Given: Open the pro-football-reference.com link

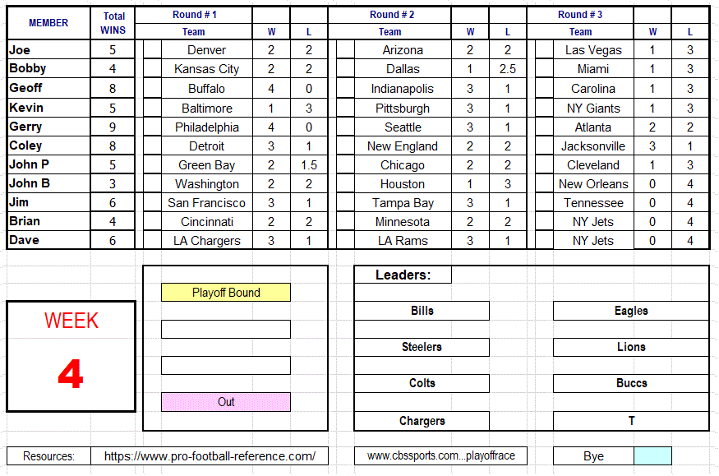Looking at the screenshot, I should coord(210,456).
